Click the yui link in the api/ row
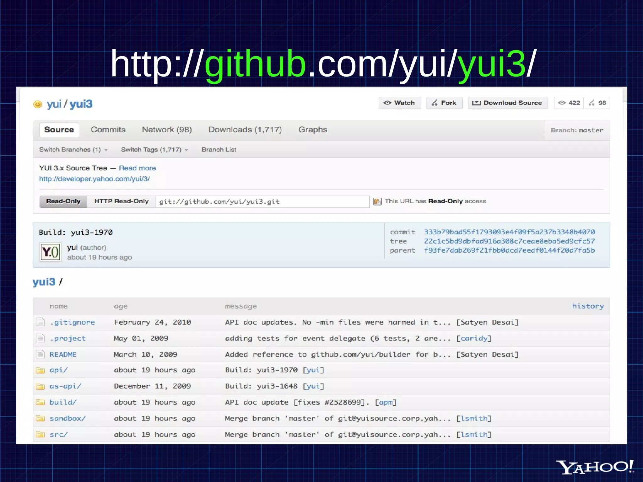Image resolution: width=643 pixels, height=482 pixels. [314, 370]
